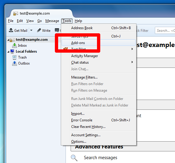Click into the Search input field
This screenshot has width=175, height=163.
[165, 30]
